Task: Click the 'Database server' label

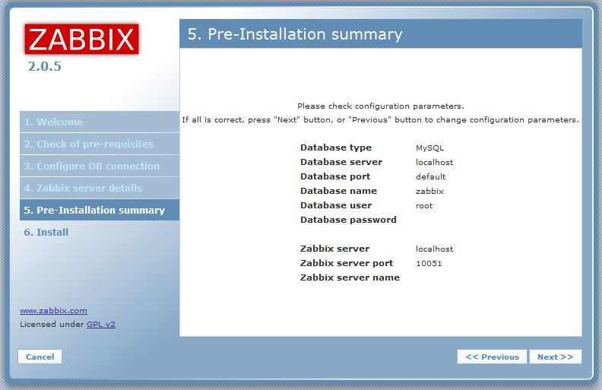Action: [x=341, y=162]
